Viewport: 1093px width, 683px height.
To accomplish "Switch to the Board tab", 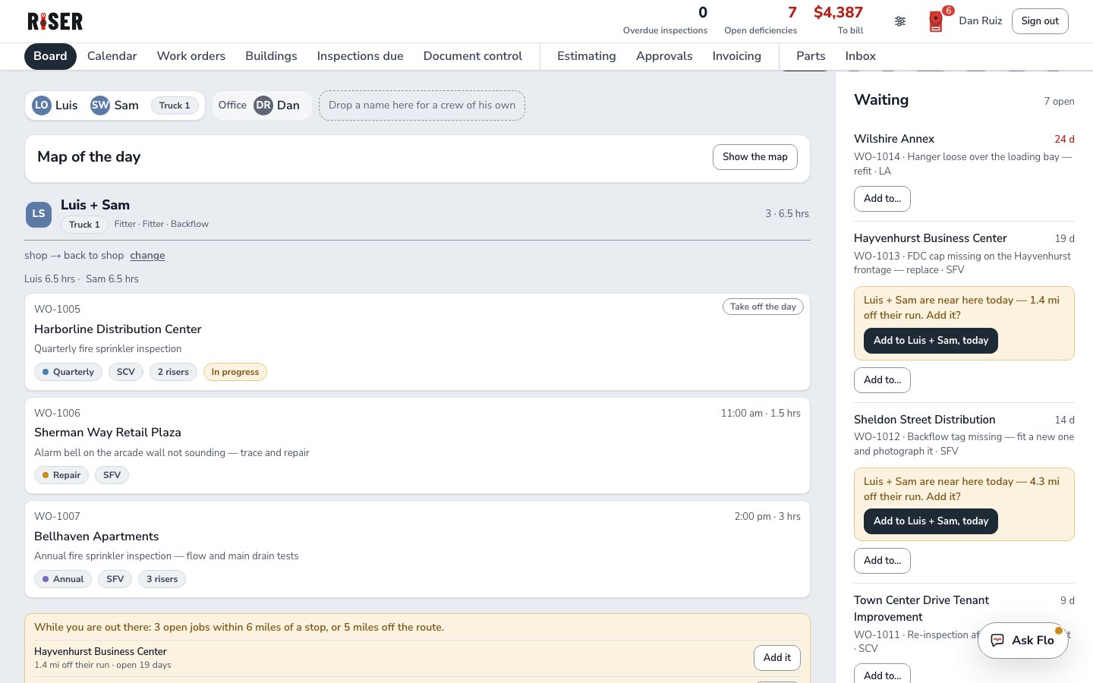I will [50, 56].
